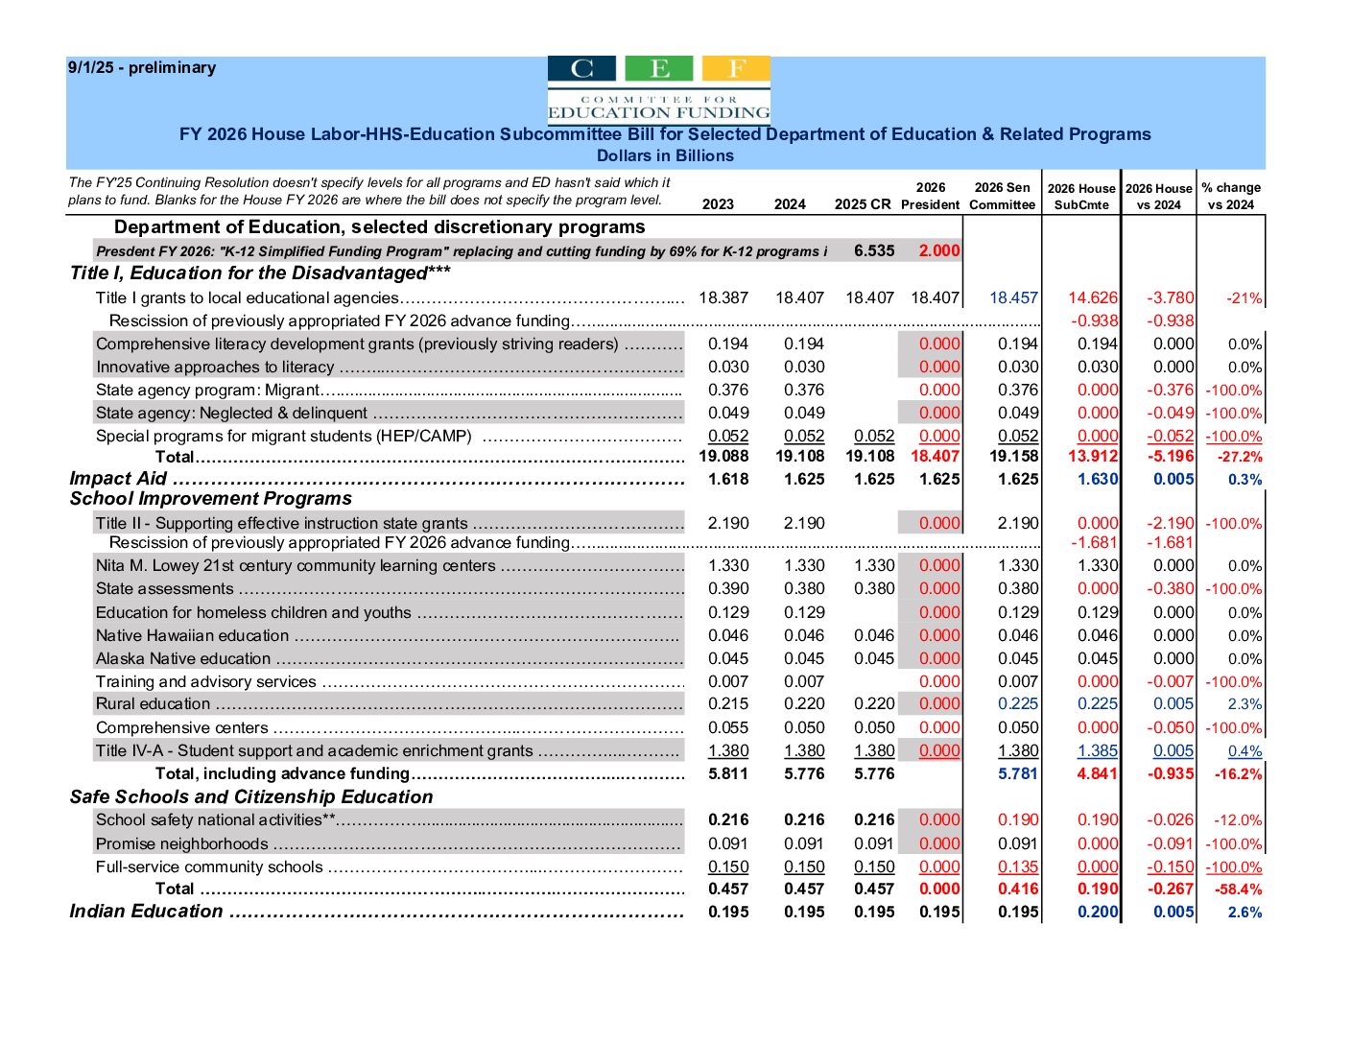The width and height of the screenshot is (1351, 1044).
Task: Select the 2025 CR column header
Action: pos(861,204)
